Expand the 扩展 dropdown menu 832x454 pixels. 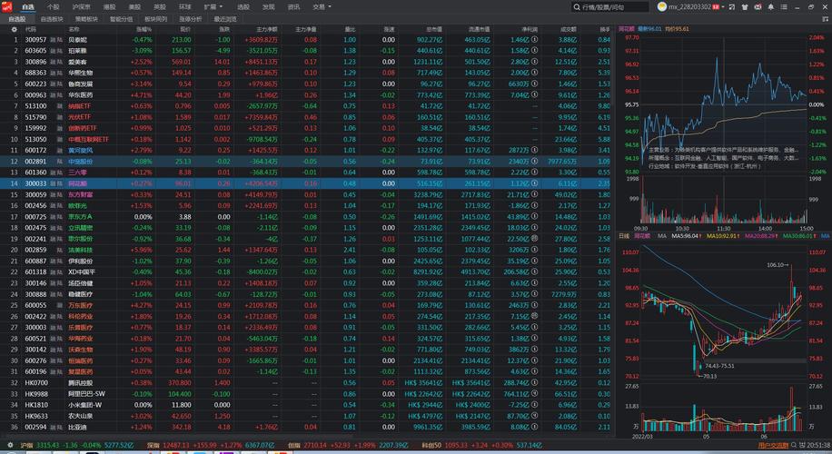tap(213, 6)
